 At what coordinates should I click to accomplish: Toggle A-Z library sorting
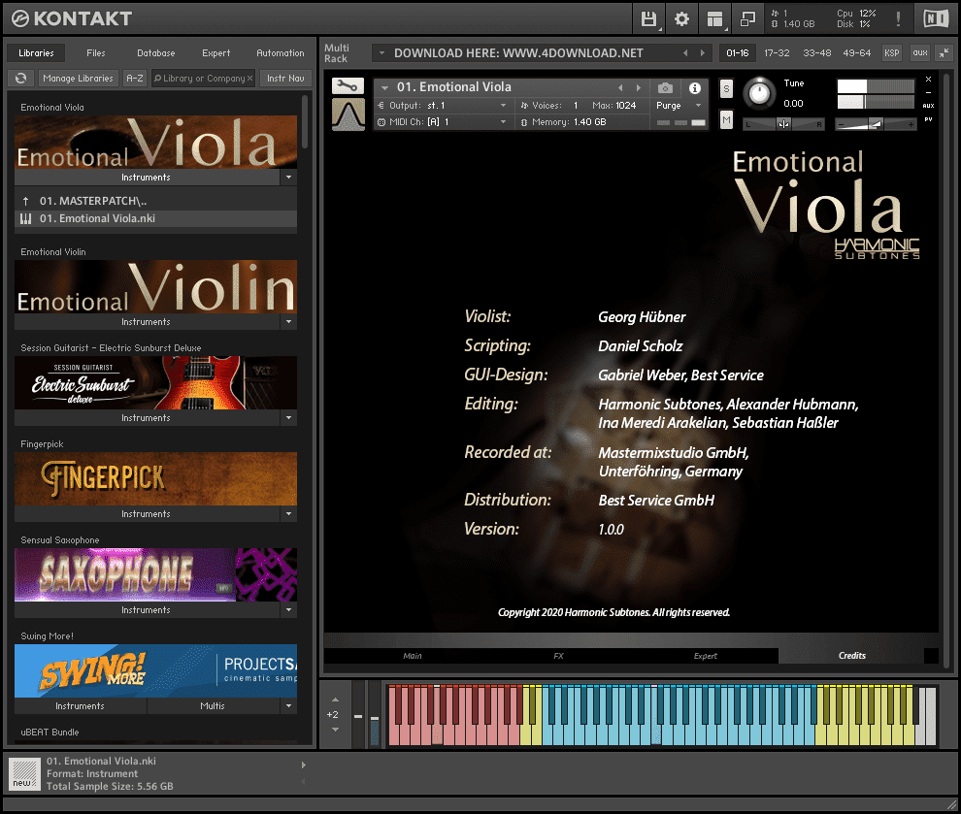click(135, 79)
